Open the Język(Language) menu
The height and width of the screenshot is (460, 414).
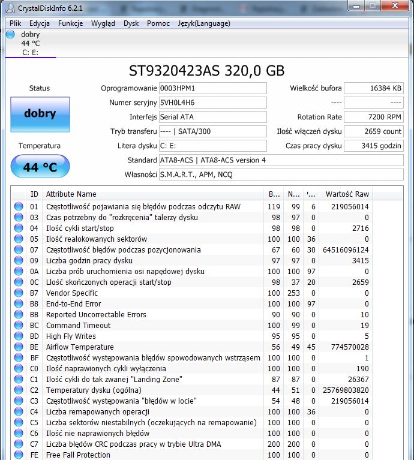tap(204, 23)
